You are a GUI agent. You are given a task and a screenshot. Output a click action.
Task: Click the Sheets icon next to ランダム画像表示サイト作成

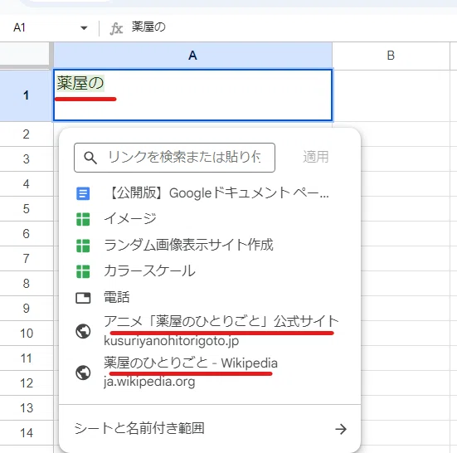click(83, 246)
